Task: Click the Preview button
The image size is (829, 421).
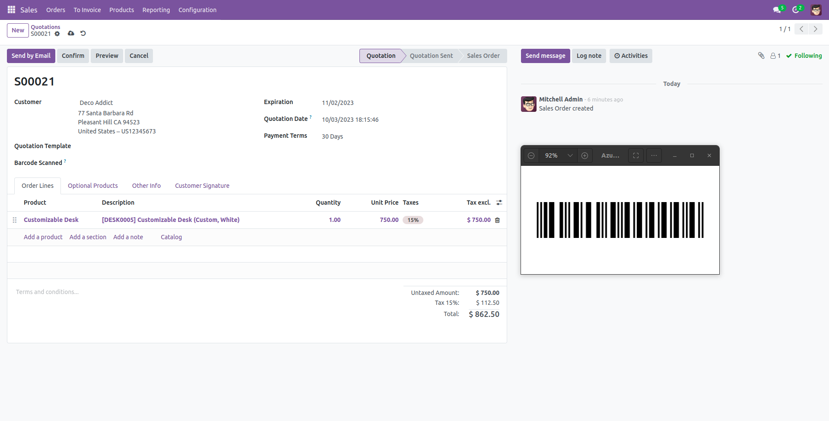Action: [x=107, y=56]
